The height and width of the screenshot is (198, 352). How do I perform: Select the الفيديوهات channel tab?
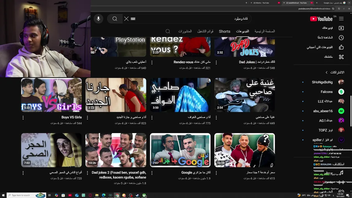point(243,31)
